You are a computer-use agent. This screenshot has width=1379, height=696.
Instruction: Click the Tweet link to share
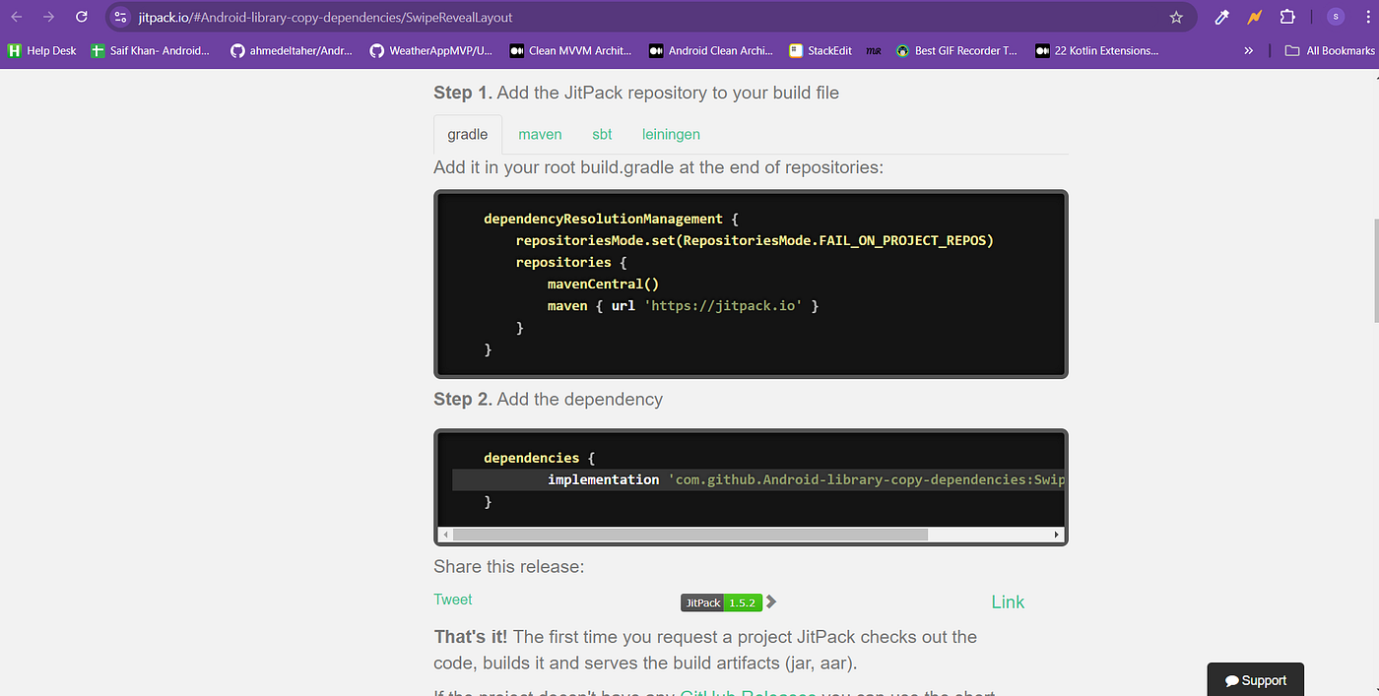452,599
